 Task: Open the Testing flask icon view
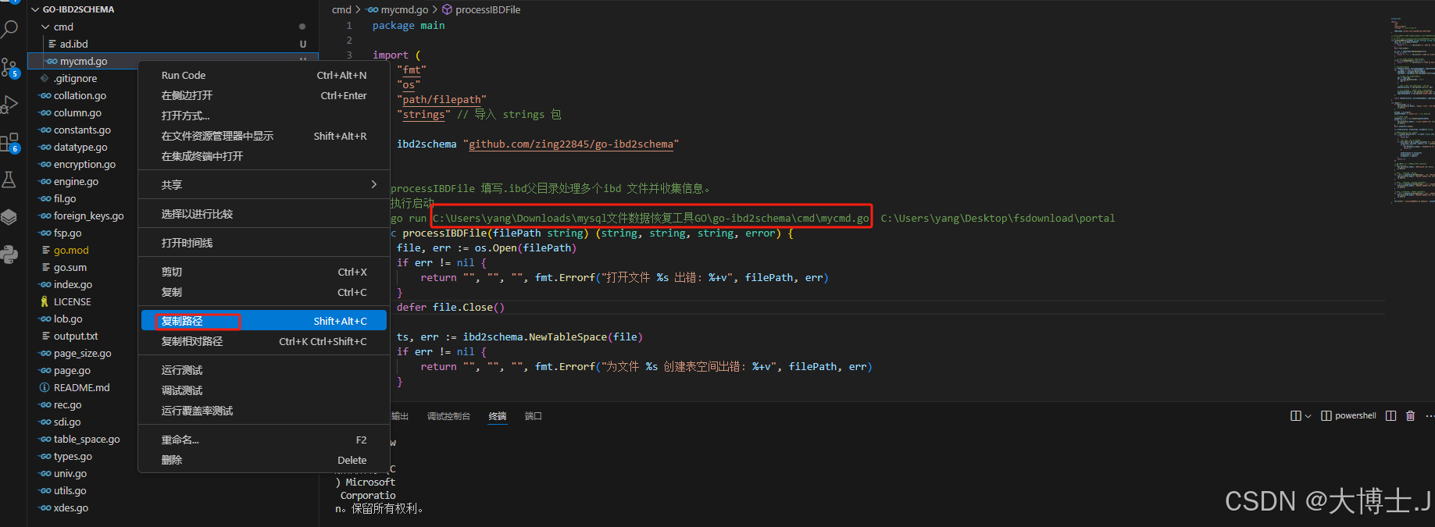pos(9,180)
